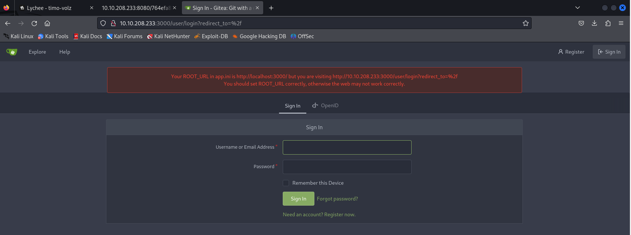Click Register in the top navbar

pyautogui.click(x=571, y=52)
